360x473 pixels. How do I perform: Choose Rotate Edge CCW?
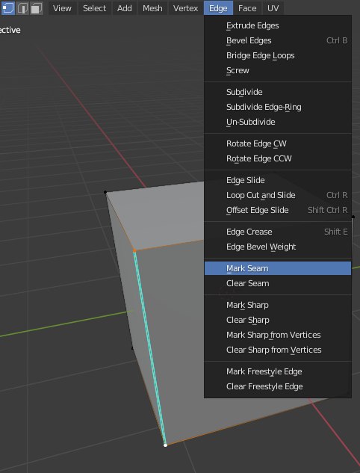278,158
